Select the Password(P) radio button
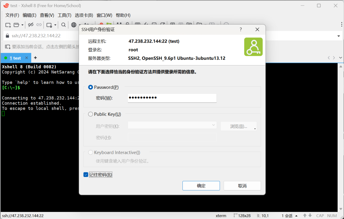The width and height of the screenshot is (344, 219). (90, 87)
